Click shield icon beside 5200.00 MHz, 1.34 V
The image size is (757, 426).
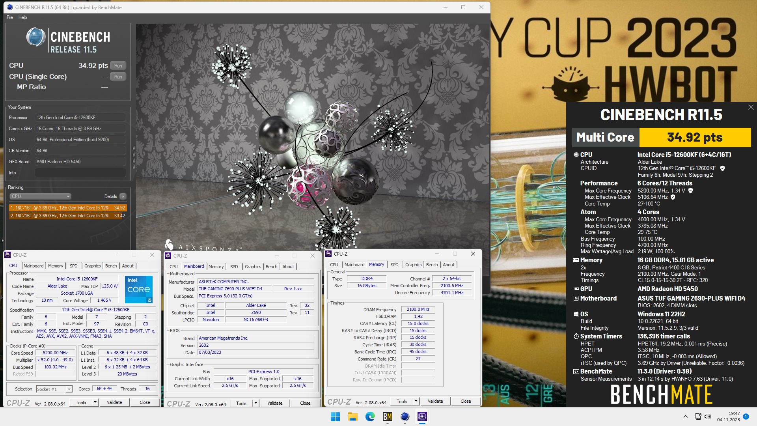[690, 191]
